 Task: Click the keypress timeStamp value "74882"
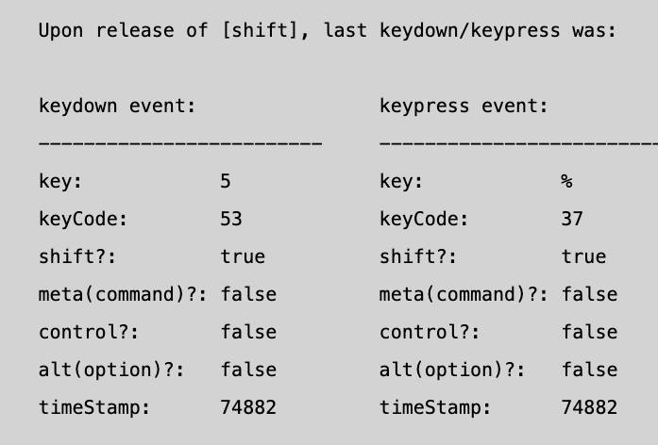tap(589, 407)
